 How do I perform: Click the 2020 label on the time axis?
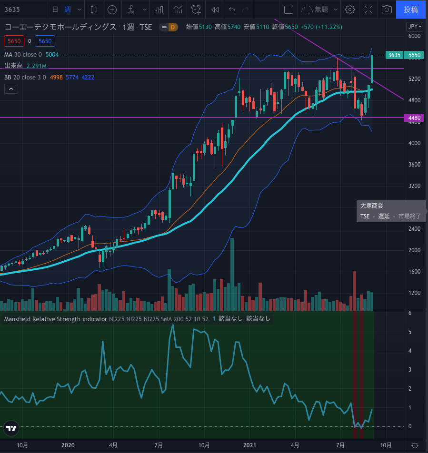pyautogui.click(x=68, y=445)
